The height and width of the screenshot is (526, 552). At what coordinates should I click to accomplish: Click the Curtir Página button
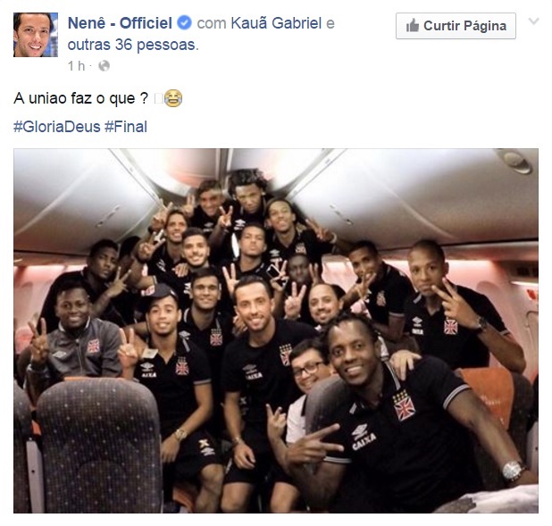tap(456, 26)
